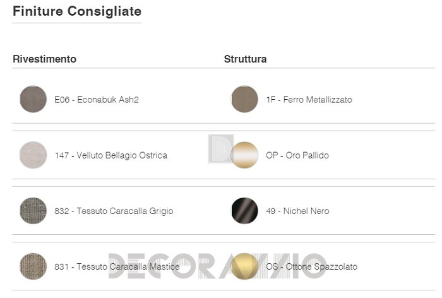Click the Ferro Metallizzato swatch circle

(x=245, y=99)
